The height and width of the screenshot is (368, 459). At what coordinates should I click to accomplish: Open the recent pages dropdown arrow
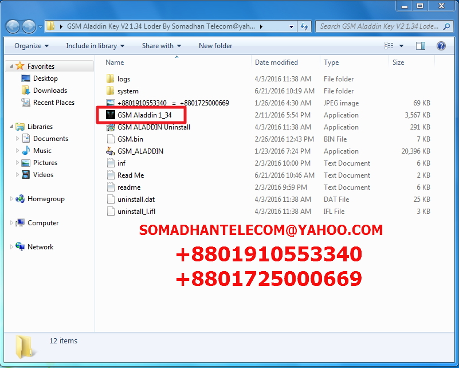[40, 27]
